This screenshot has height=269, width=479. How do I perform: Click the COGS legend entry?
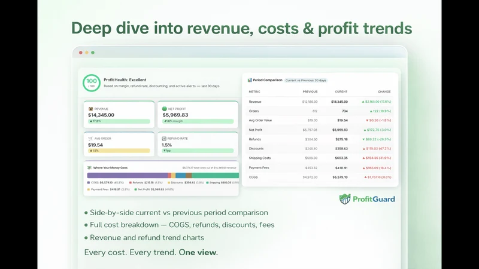(105, 183)
